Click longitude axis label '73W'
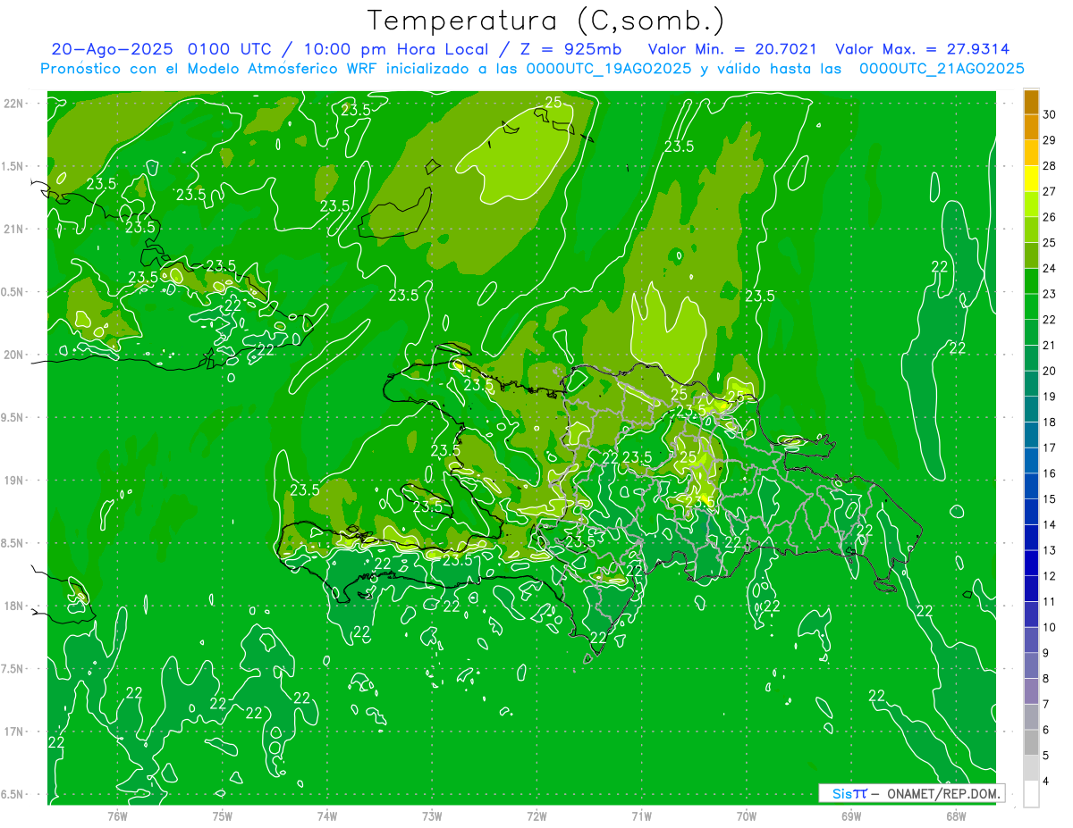The image size is (1073, 828). coord(432,815)
